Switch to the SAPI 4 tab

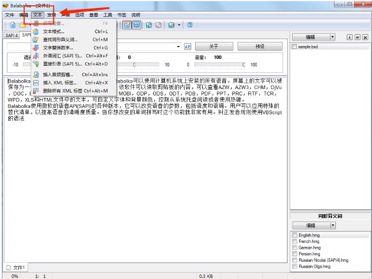click(x=11, y=35)
